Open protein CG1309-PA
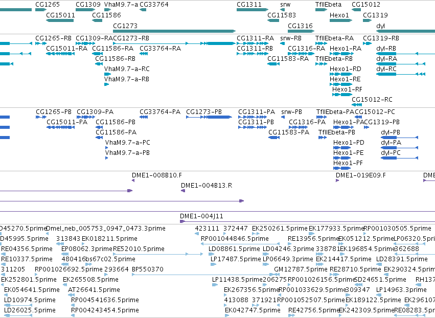This screenshot has height=318, width=435. click(95, 112)
